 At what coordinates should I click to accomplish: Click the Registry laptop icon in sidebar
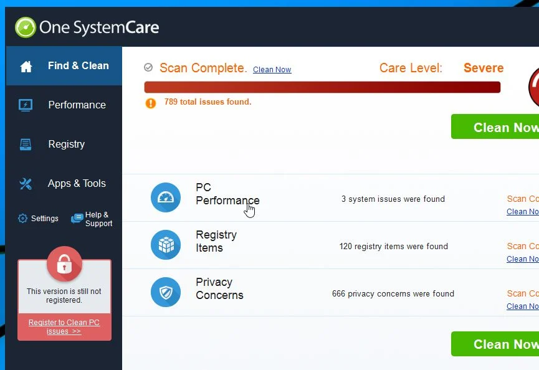click(x=26, y=145)
